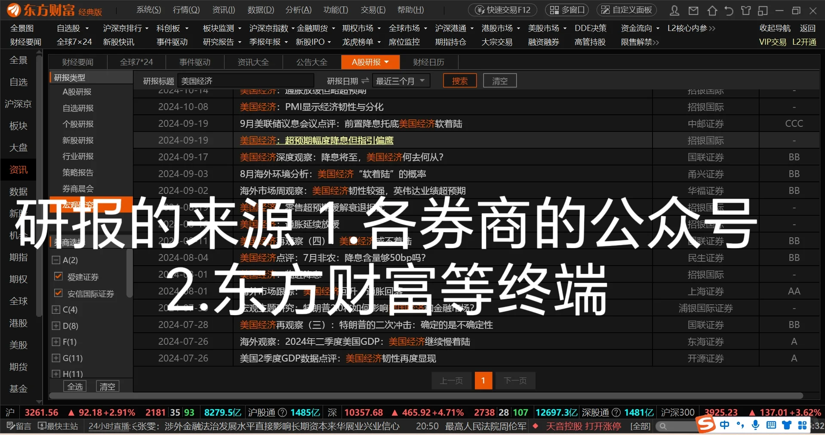Click the 深股通 help question mark
Image resolution: width=825 pixels, height=435 pixels.
(616, 413)
